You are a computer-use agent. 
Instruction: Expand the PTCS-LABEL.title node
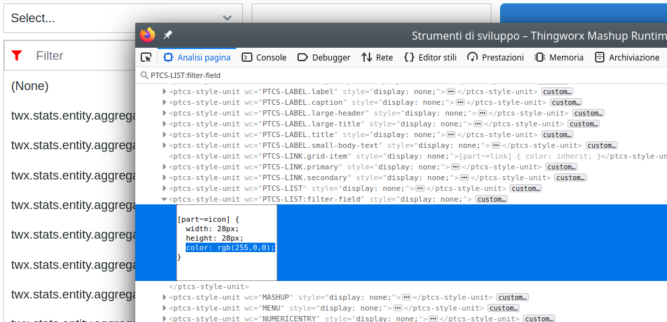tap(164, 134)
